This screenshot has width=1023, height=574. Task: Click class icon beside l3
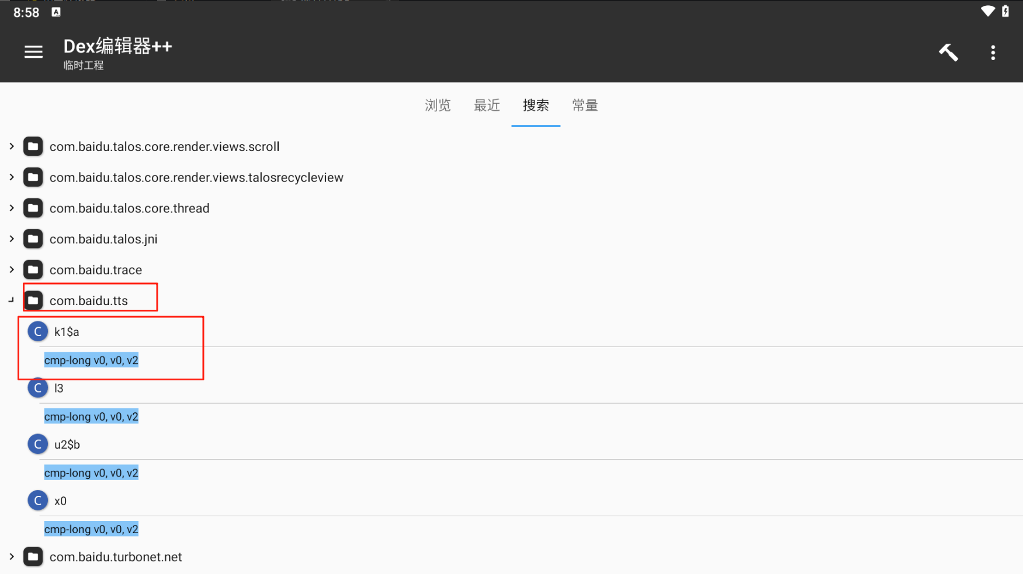38,388
